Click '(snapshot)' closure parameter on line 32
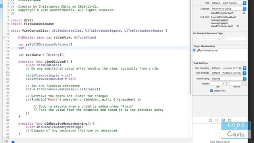The image size is (254, 143). [x=126, y=100]
